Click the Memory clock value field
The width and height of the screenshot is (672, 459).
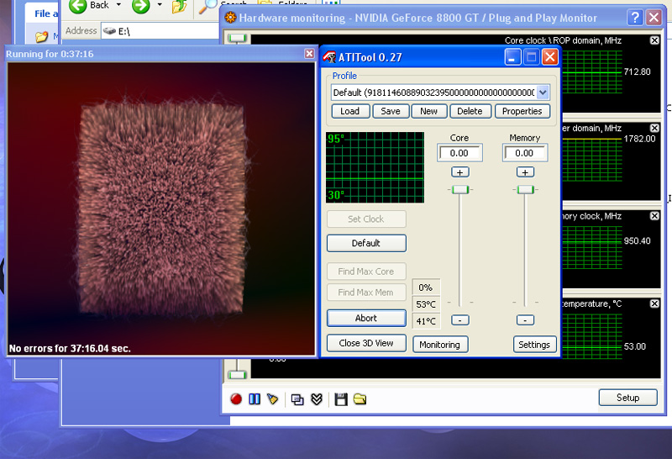[524, 153]
